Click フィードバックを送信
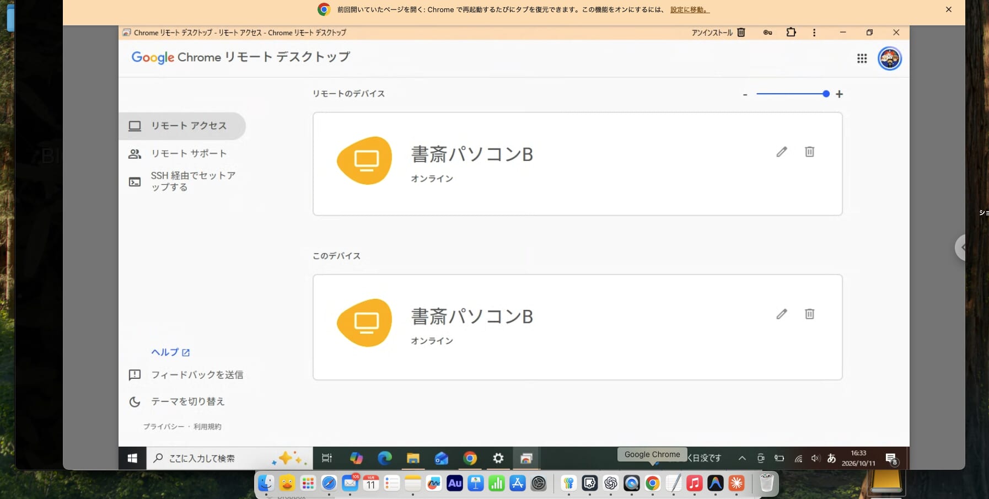Viewport: 989px width, 499px height. pos(186,375)
